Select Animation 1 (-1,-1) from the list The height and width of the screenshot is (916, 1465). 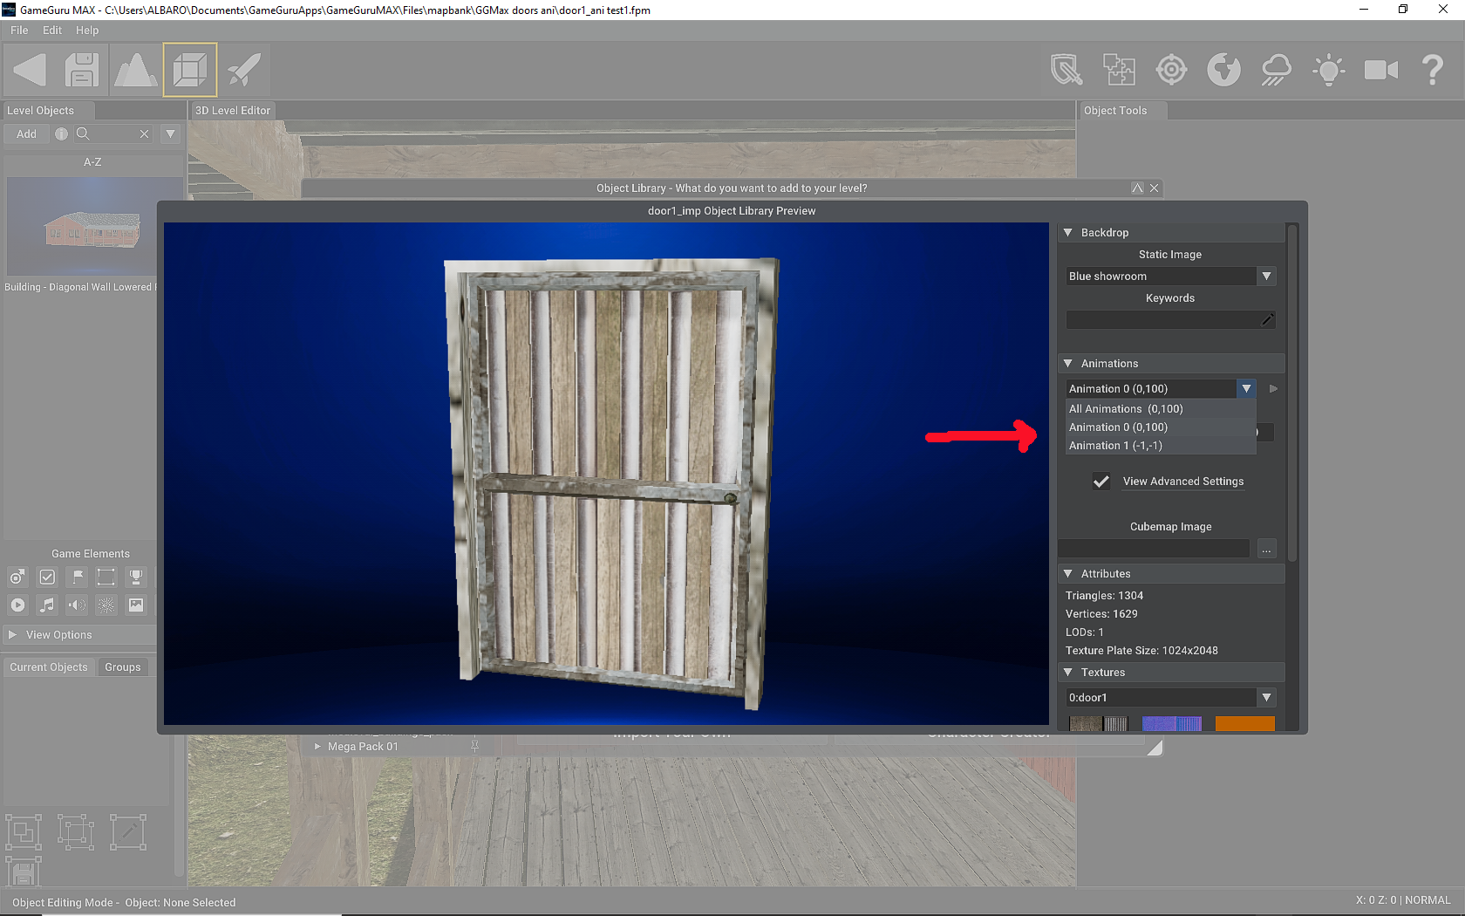pos(1116,445)
